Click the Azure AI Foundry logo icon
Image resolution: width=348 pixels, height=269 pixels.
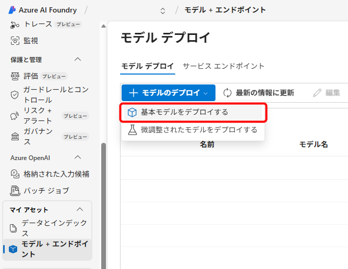coord(12,10)
